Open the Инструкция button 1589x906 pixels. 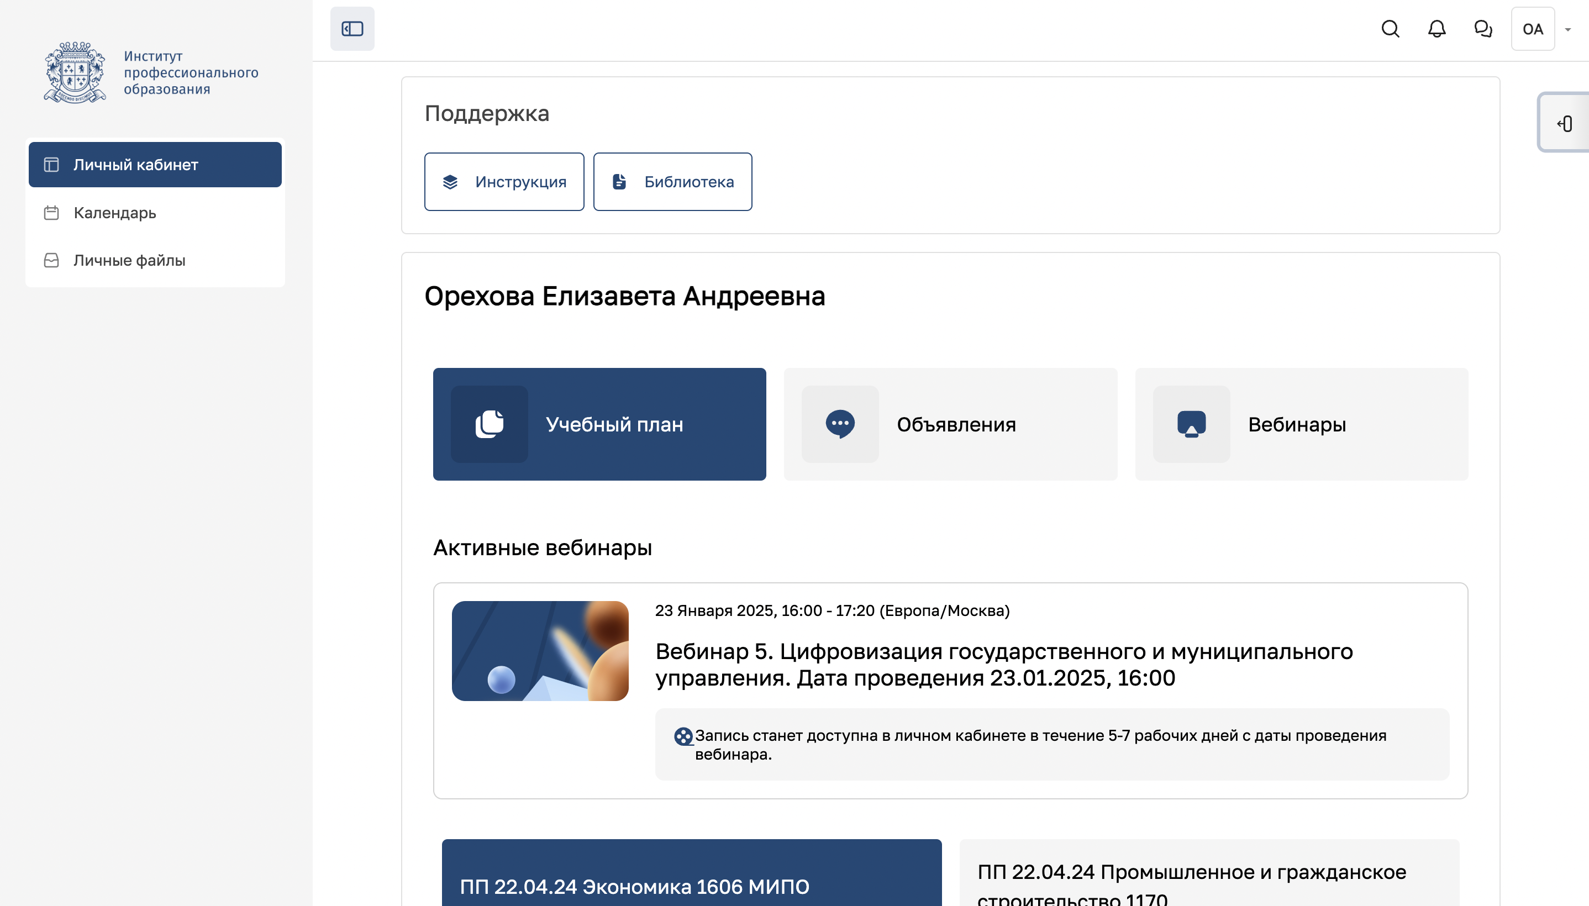coord(504,182)
